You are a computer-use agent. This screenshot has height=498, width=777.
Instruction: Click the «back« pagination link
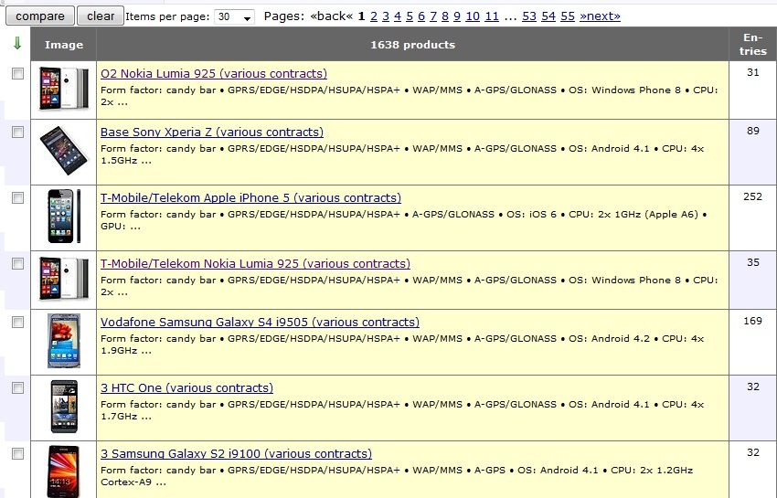tap(332, 16)
